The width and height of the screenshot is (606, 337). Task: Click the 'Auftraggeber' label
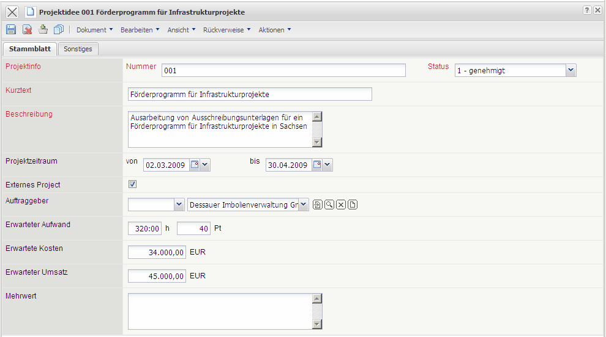click(27, 200)
